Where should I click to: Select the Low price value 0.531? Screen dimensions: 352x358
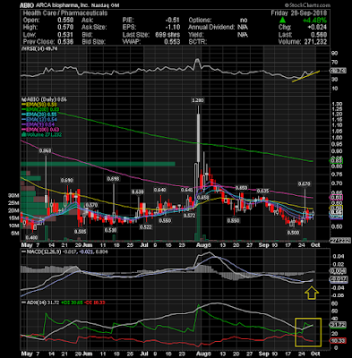click(66, 35)
